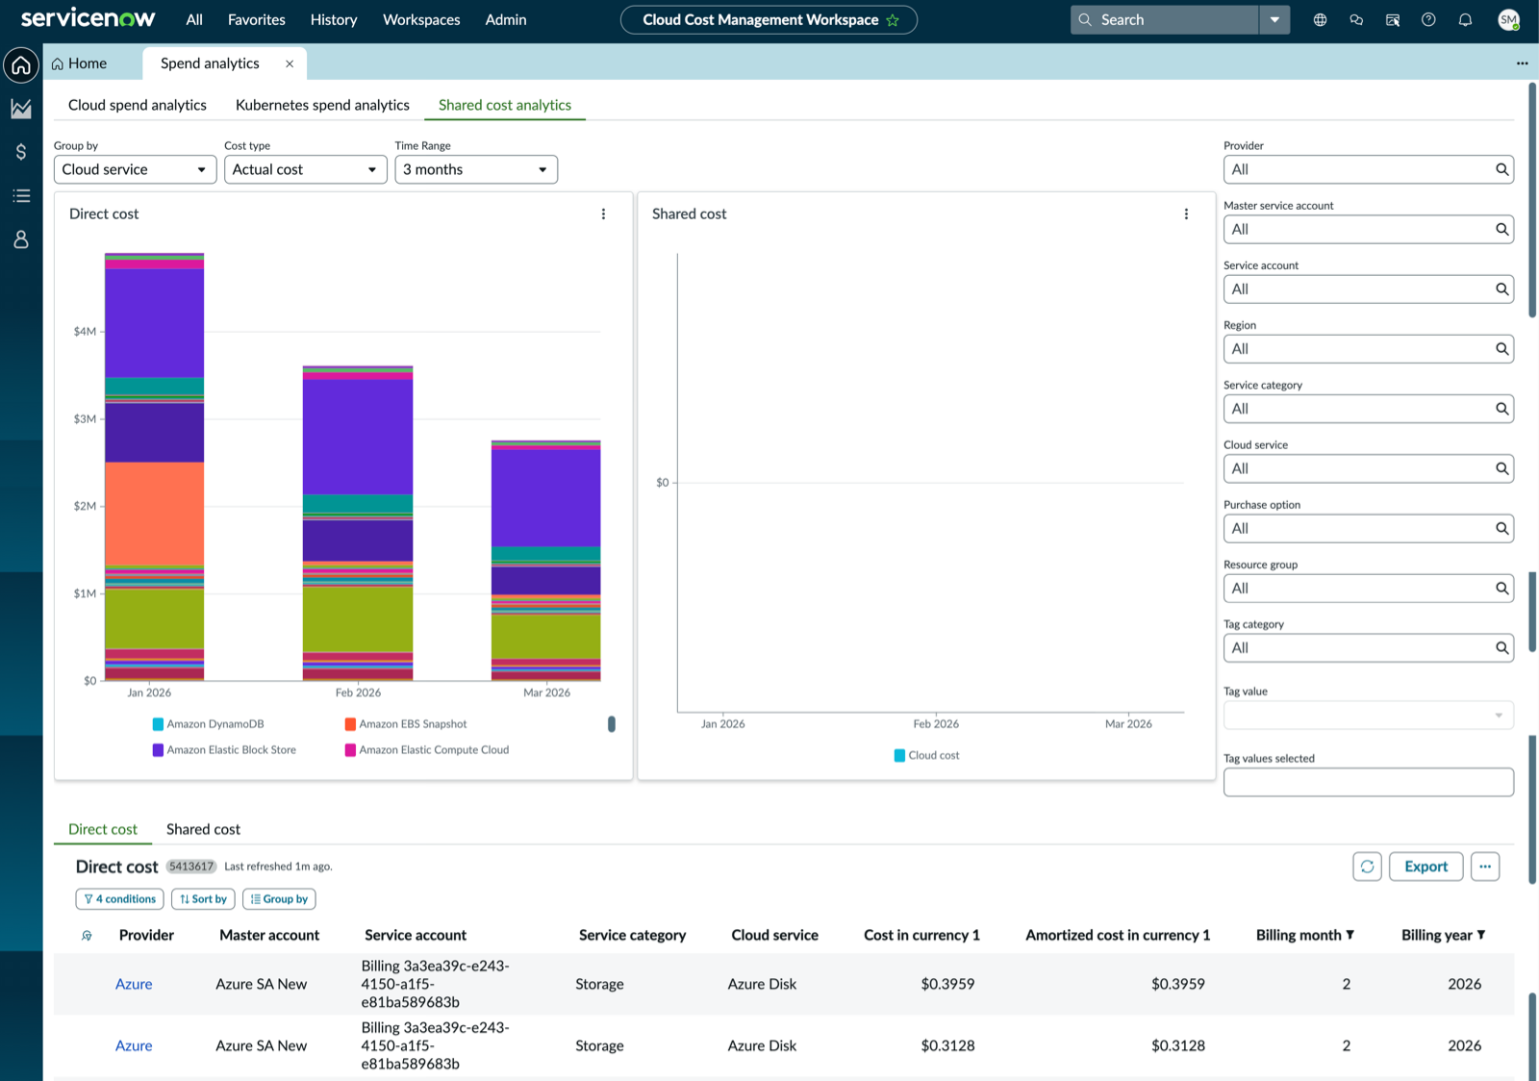Screen dimensions: 1539x1081
Task: Click the global Search field
Action: coord(1164,19)
